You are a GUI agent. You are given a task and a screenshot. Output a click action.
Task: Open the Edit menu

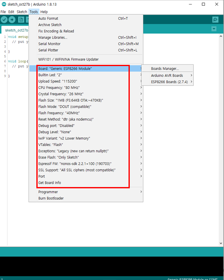click(x=11, y=12)
